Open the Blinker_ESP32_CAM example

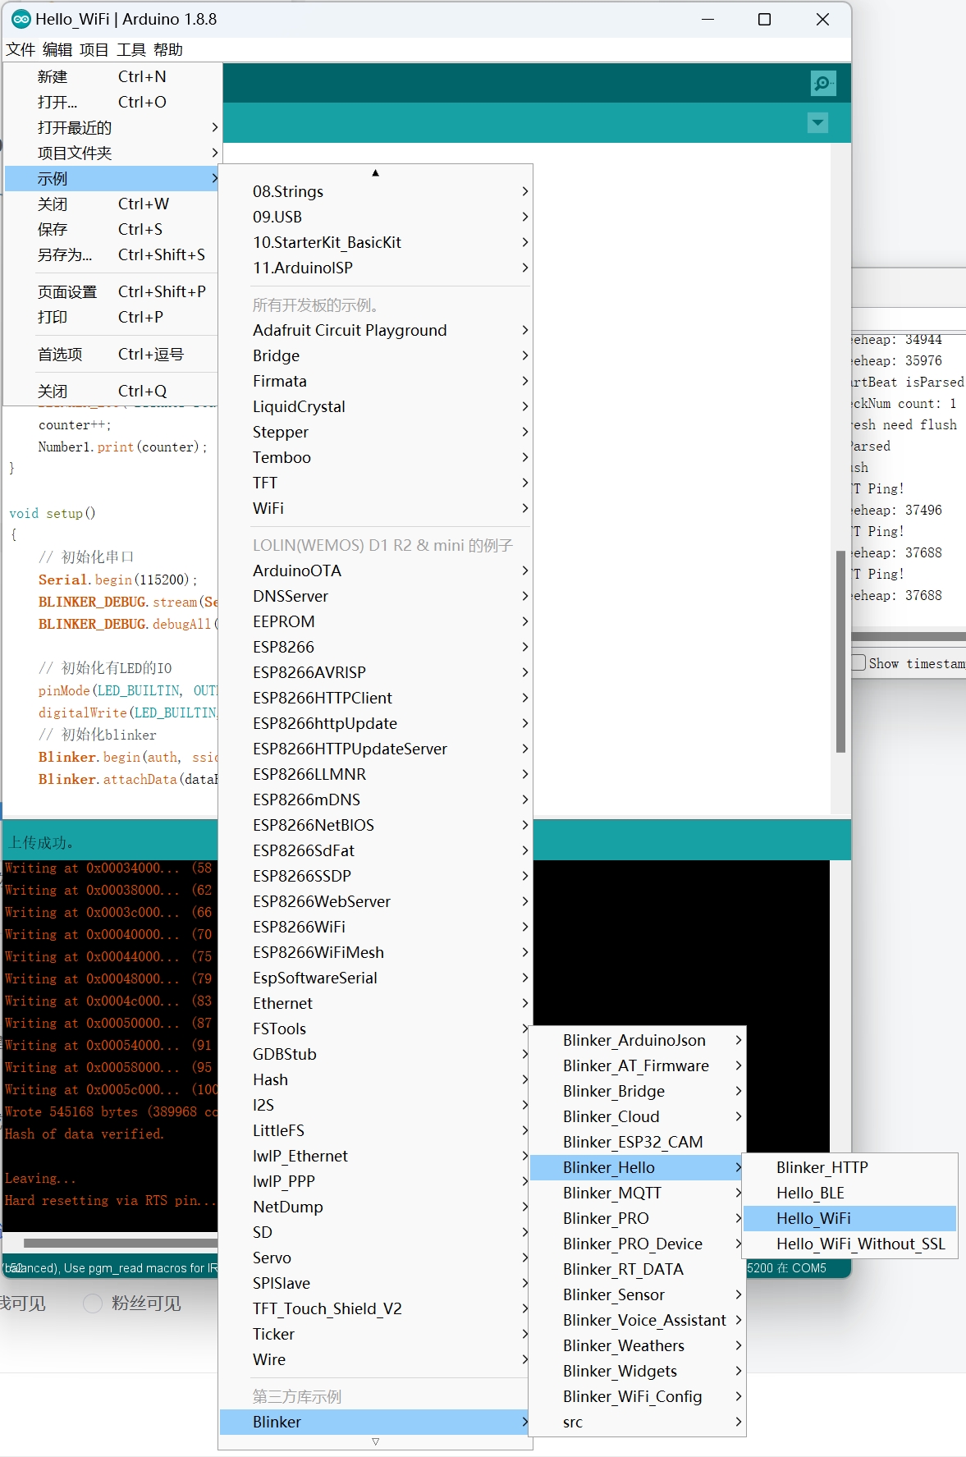tap(637, 1142)
